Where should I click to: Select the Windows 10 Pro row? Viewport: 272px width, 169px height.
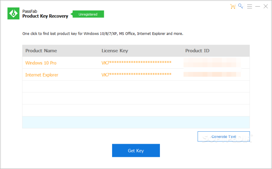point(136,63)
